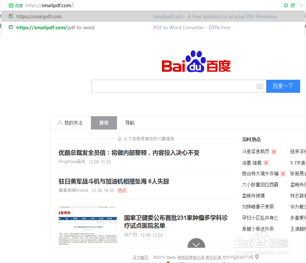Open hot topic 孕妇小区坠井身亡
This screenshot has width=306, height=263.
click(x=260, y=218)
